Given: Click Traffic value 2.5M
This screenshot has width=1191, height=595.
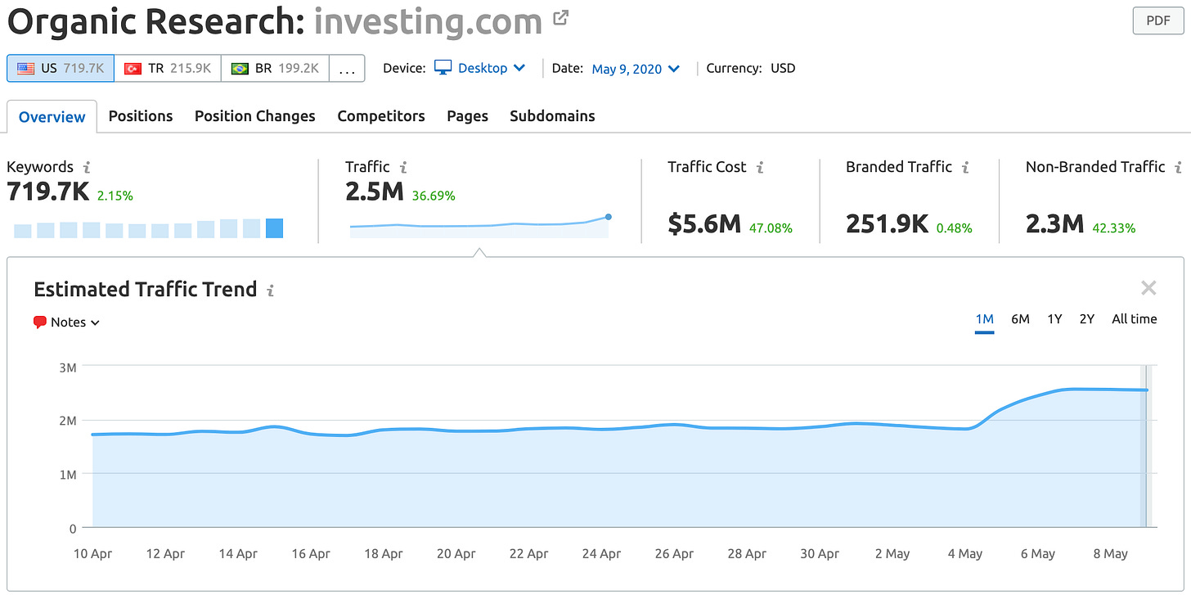Looking at the screenshot, I should pos(375,192).
